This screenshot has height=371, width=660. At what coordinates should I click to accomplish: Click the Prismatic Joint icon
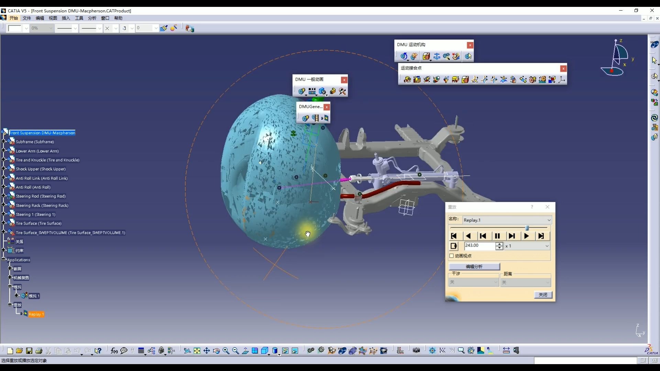coord(417,80)
